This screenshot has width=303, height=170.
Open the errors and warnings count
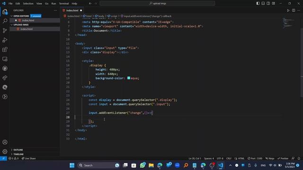click(14, 159)
